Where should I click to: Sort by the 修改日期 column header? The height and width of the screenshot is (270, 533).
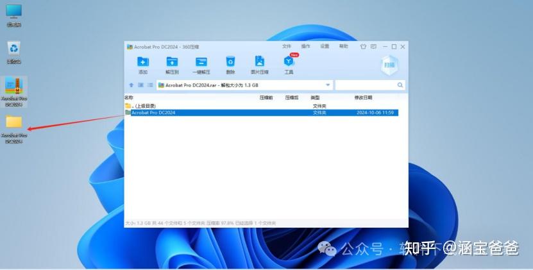(x=364, y=97)
